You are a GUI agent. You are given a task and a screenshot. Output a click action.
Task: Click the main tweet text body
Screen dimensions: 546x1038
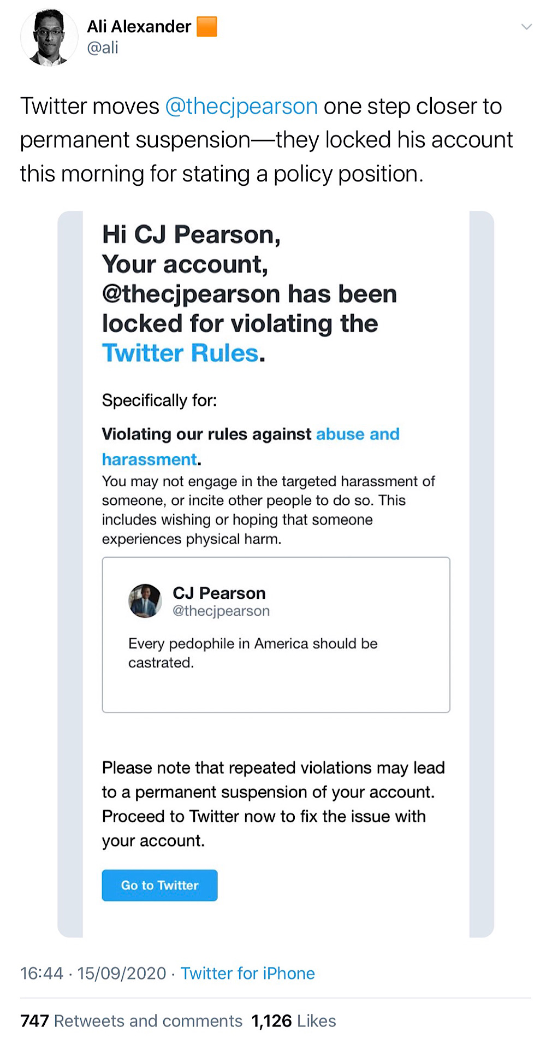tap(266, 140)
